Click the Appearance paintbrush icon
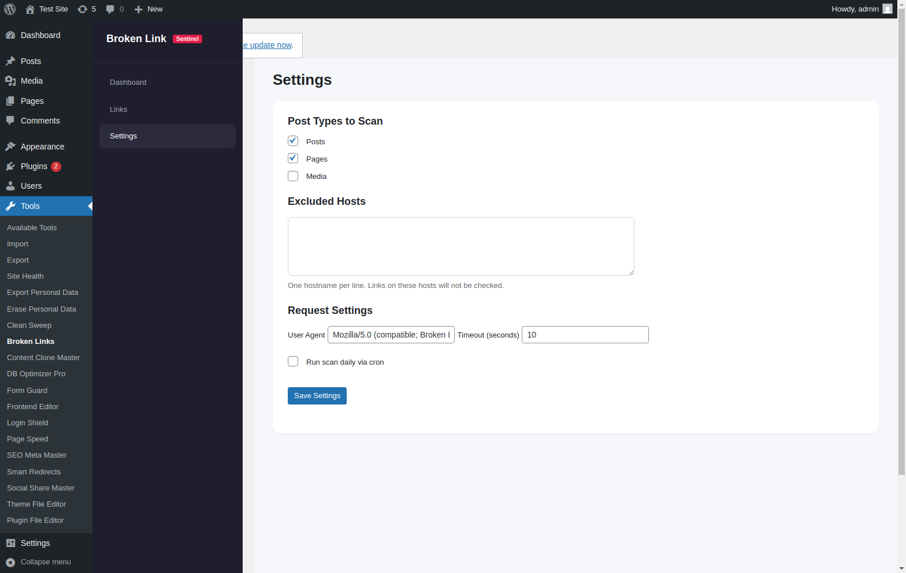This screenshot has width=906, height=573. point(10,147)
